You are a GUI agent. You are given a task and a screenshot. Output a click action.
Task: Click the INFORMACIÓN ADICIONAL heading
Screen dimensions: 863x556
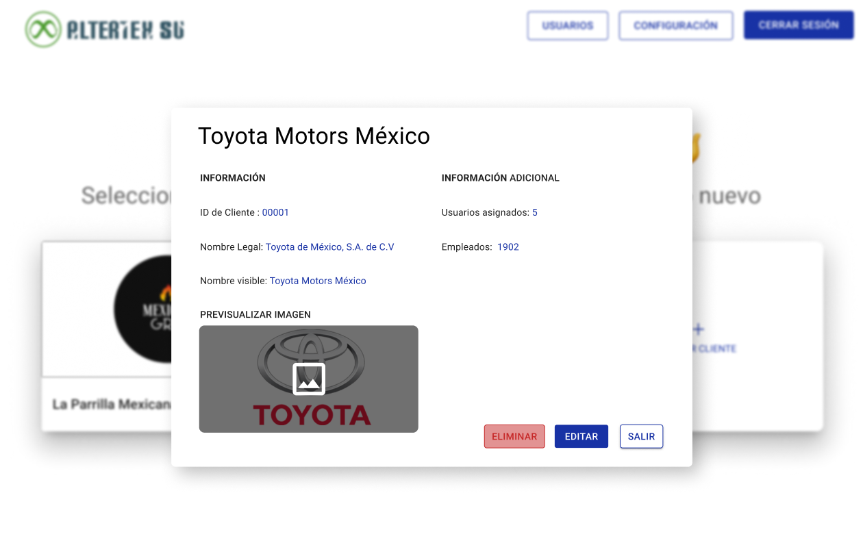501,177
